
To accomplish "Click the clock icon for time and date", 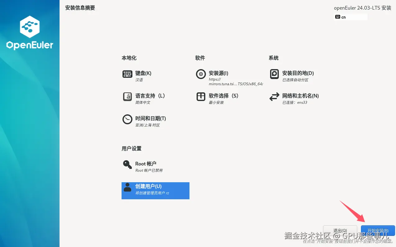I will tap(127, 119).
